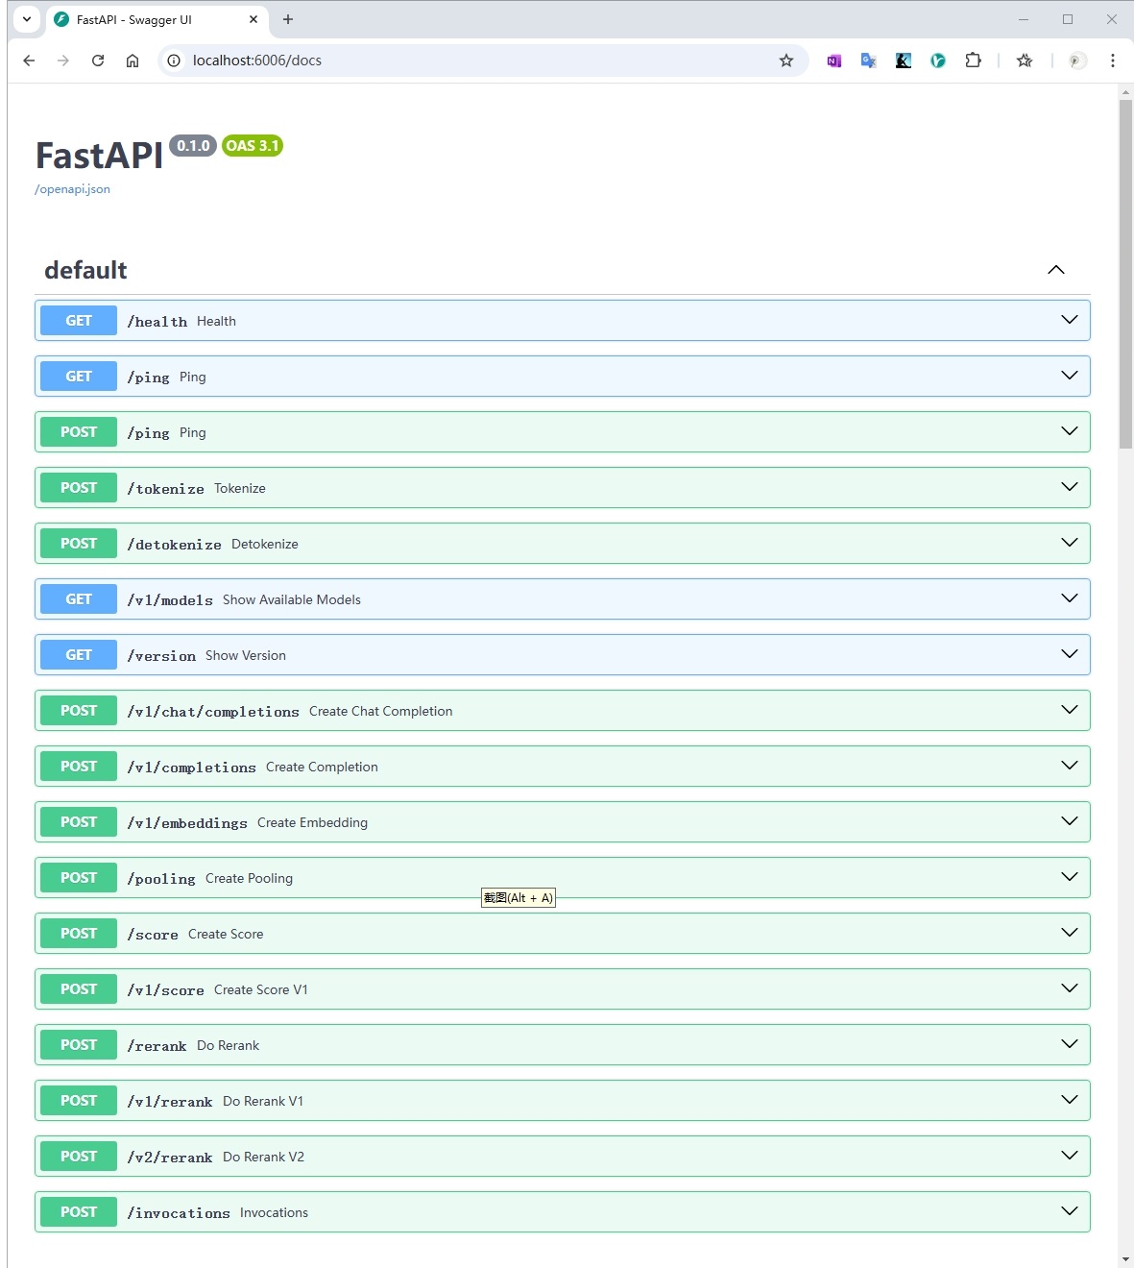Open the browser home page
Image resolution: width=1134 pixels, height=1268 pixels.
coord(133,61)
